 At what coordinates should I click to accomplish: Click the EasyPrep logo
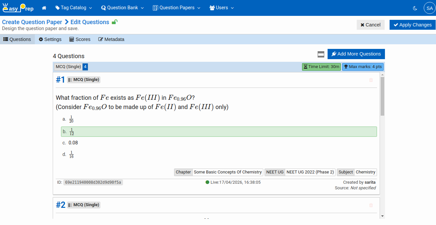tap(18, 8)
